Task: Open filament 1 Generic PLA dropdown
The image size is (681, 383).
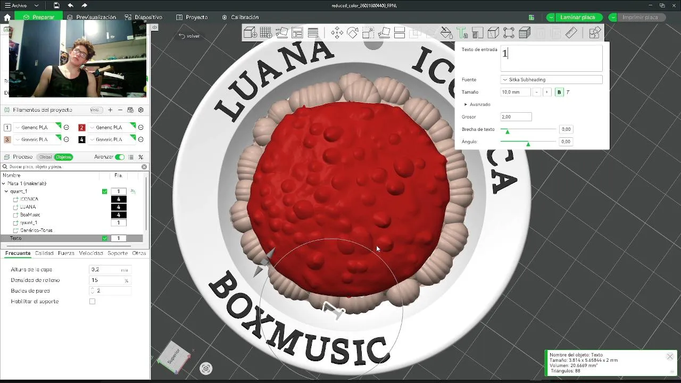Action: 37,127
